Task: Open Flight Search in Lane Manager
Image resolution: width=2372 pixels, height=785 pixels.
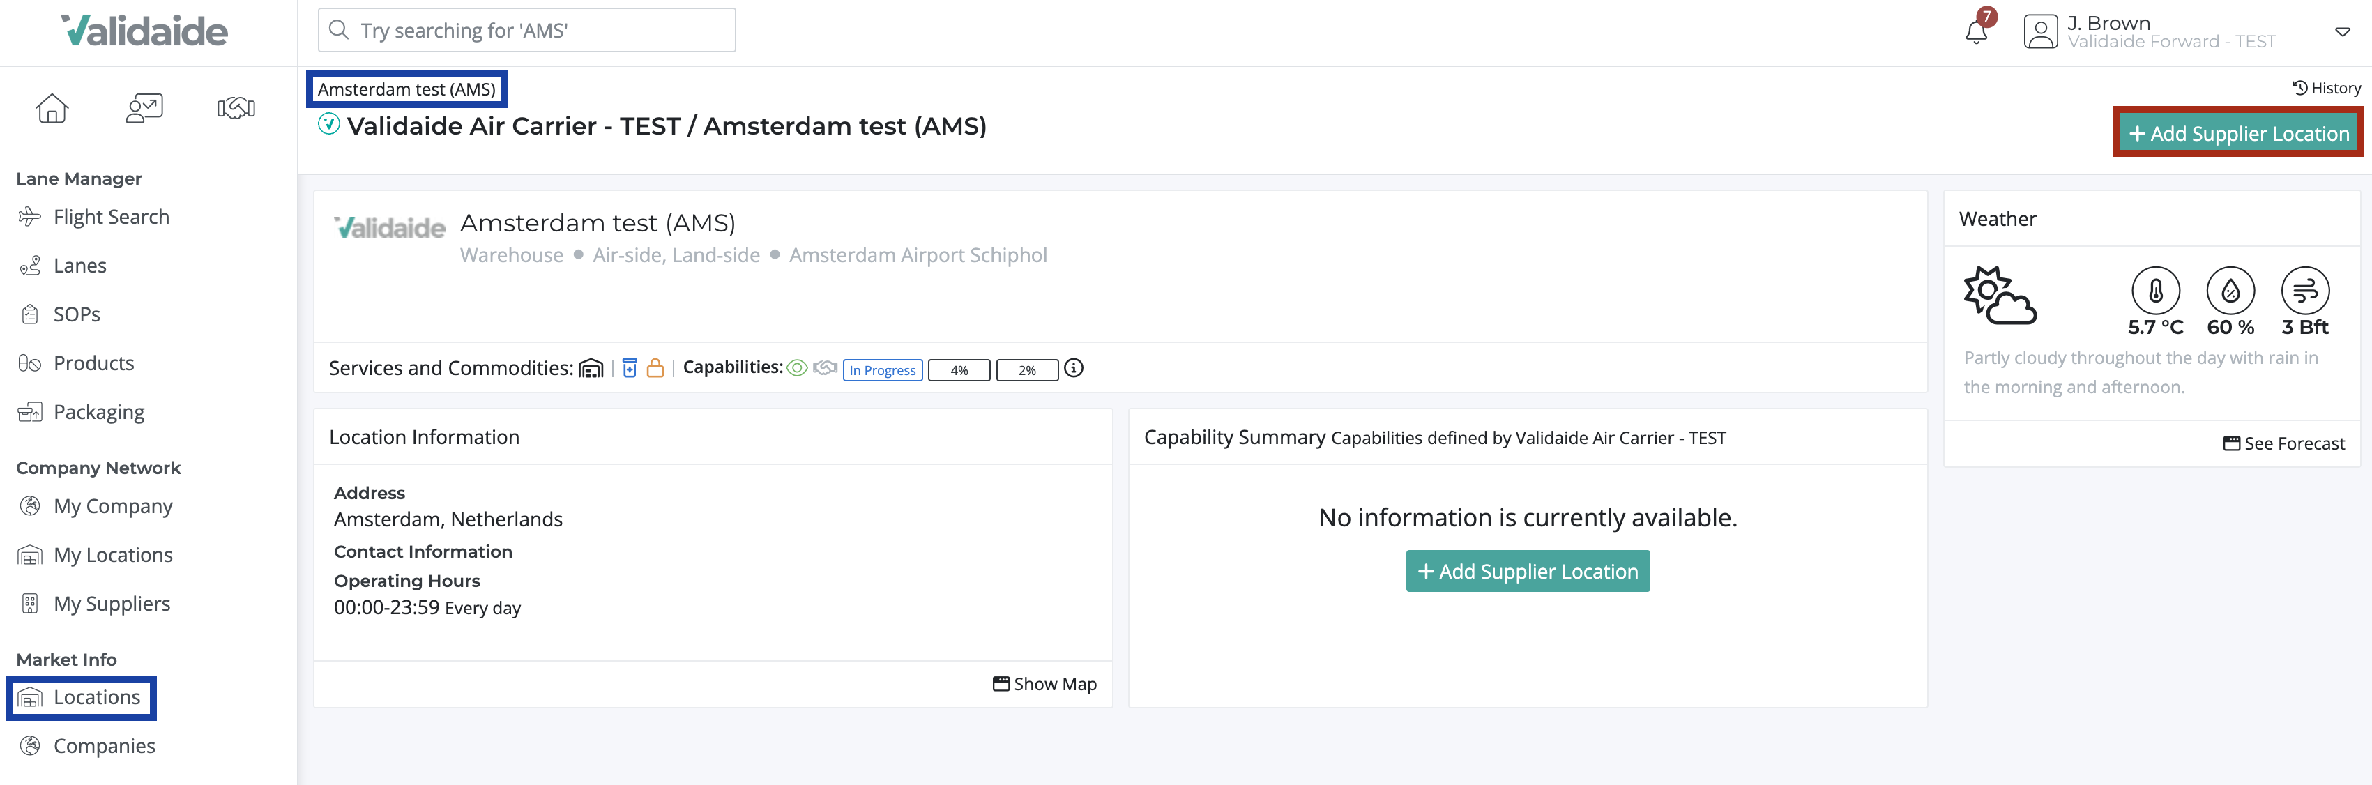Action: point(112,216)
